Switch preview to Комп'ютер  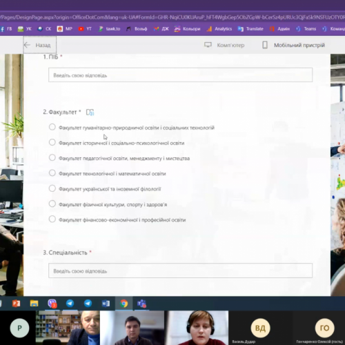point(224,45)
